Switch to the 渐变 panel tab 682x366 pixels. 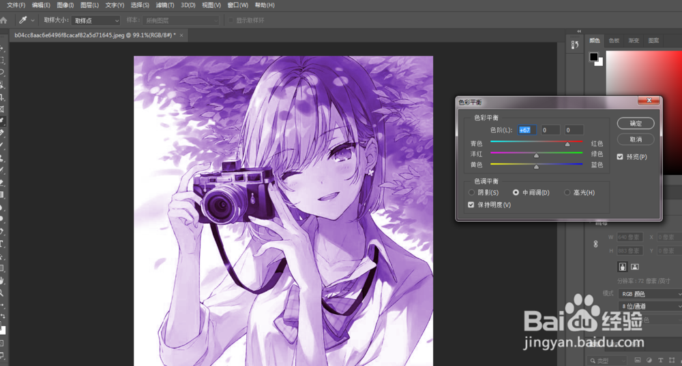[x=634, y=40]
